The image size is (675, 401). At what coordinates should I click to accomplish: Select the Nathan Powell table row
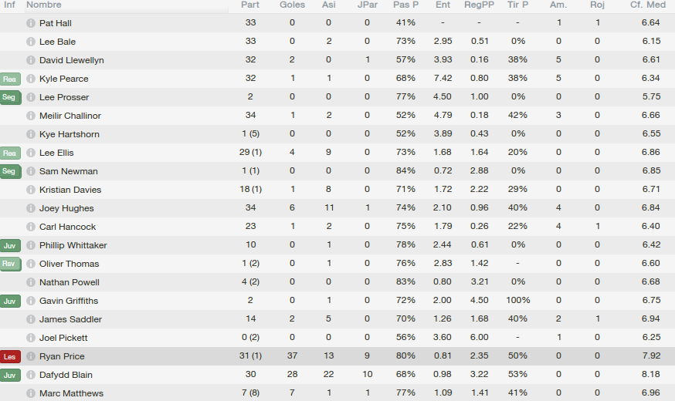coord(337,282)
